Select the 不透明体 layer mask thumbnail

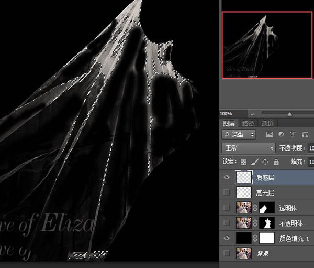tap(267, 222)
